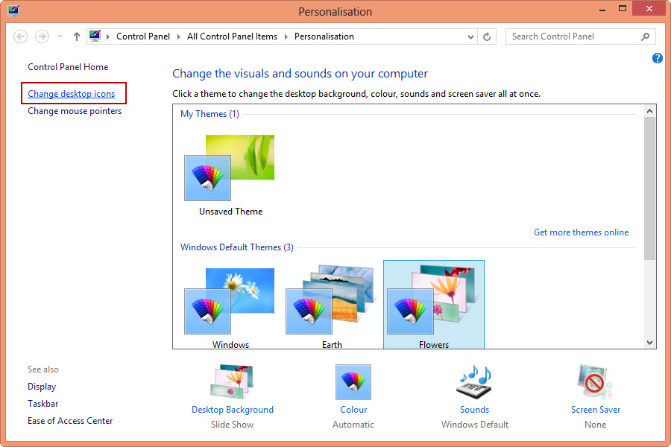Click the refresh icon in address bar
This screenshot has height=447, width=671.
[487, 37]
